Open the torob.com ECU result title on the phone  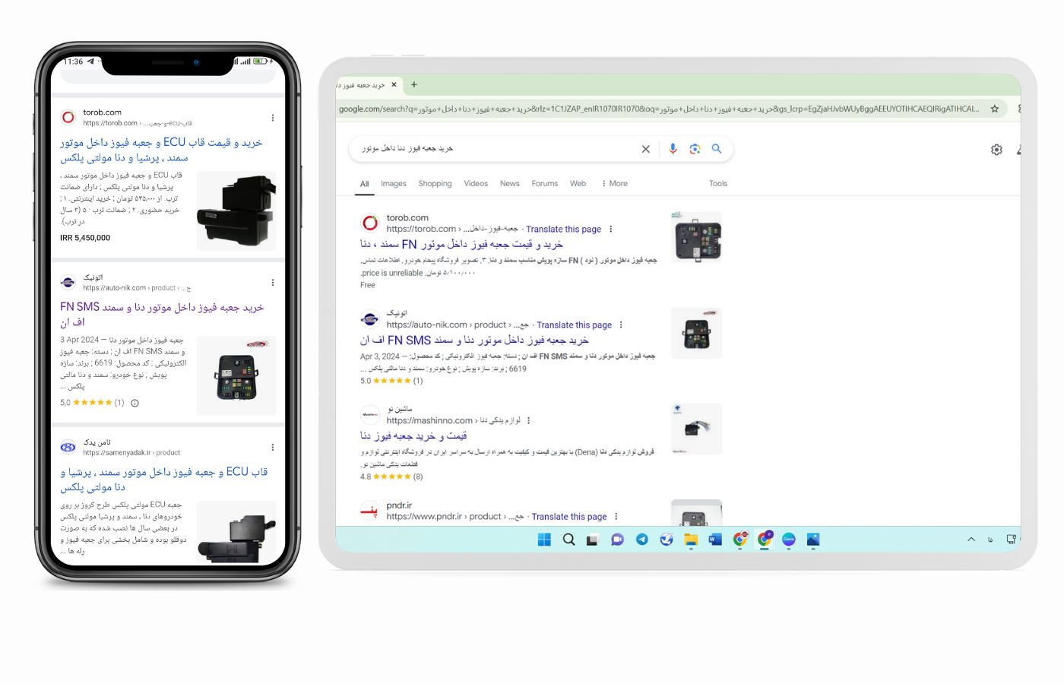coord(162,150)
